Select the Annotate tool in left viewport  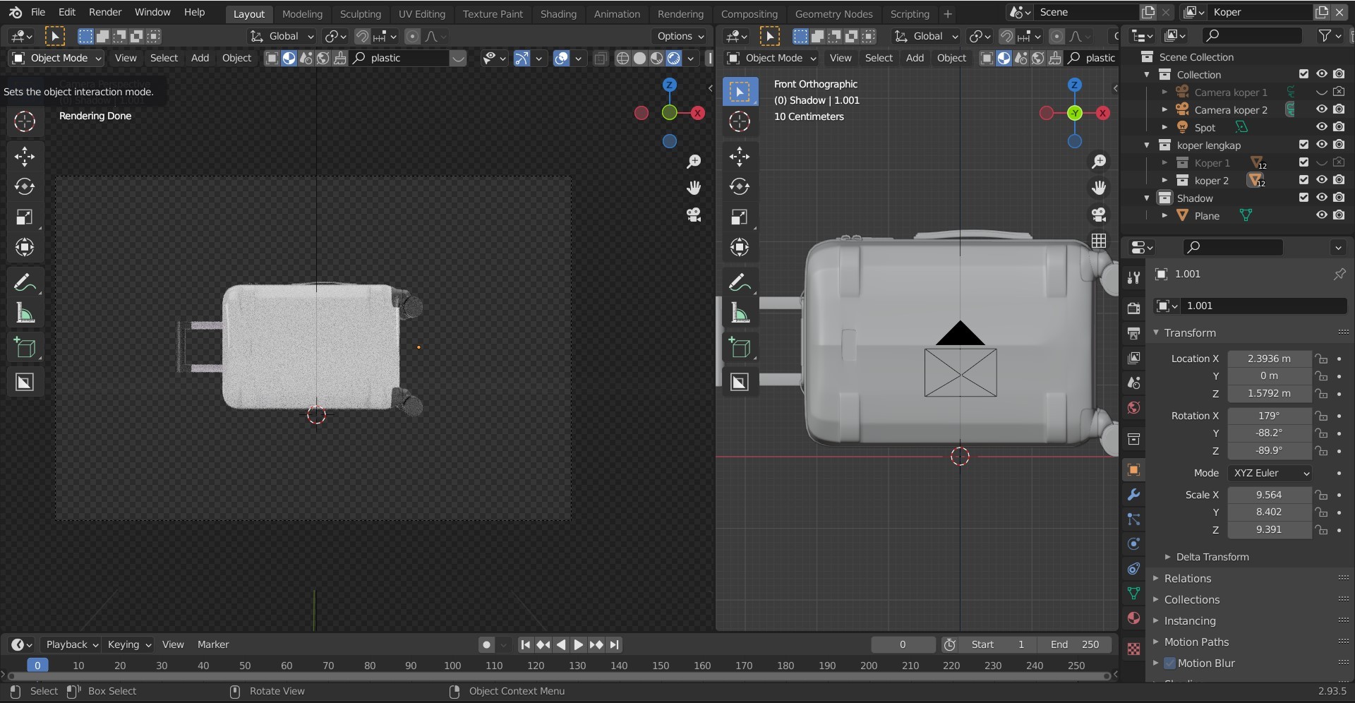tap(25, 283)
